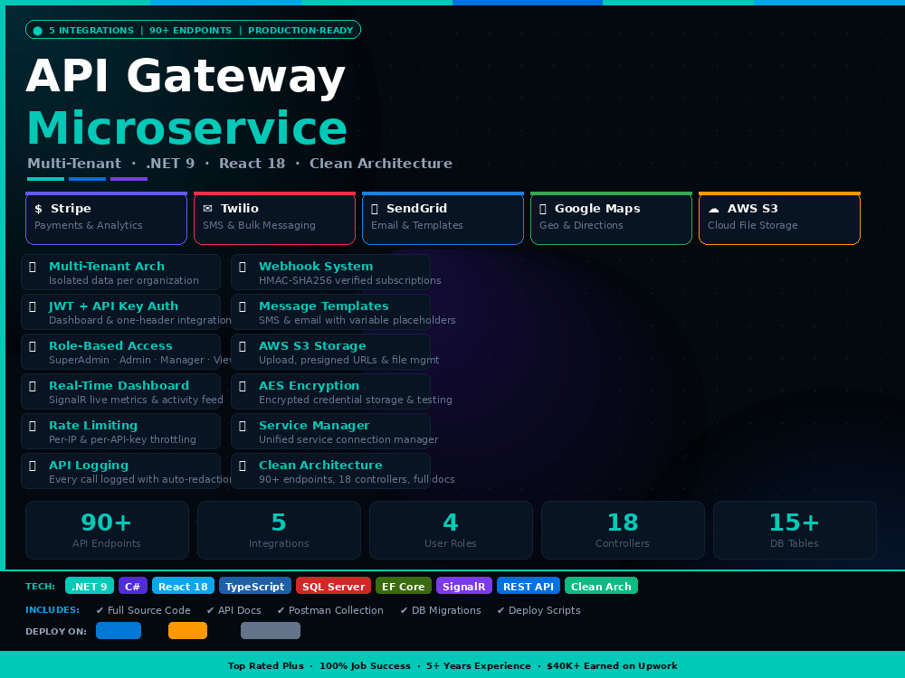Click the icon beside Multi-Tenant Arch

coord(33,267)
